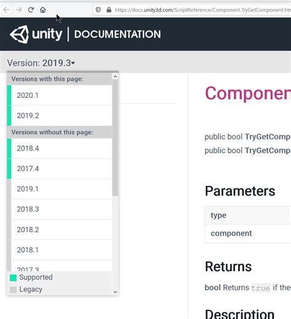The image size is (291, 319).
Task: Click the second public bool TryGetComponent signature
Action: pos(248,150)
